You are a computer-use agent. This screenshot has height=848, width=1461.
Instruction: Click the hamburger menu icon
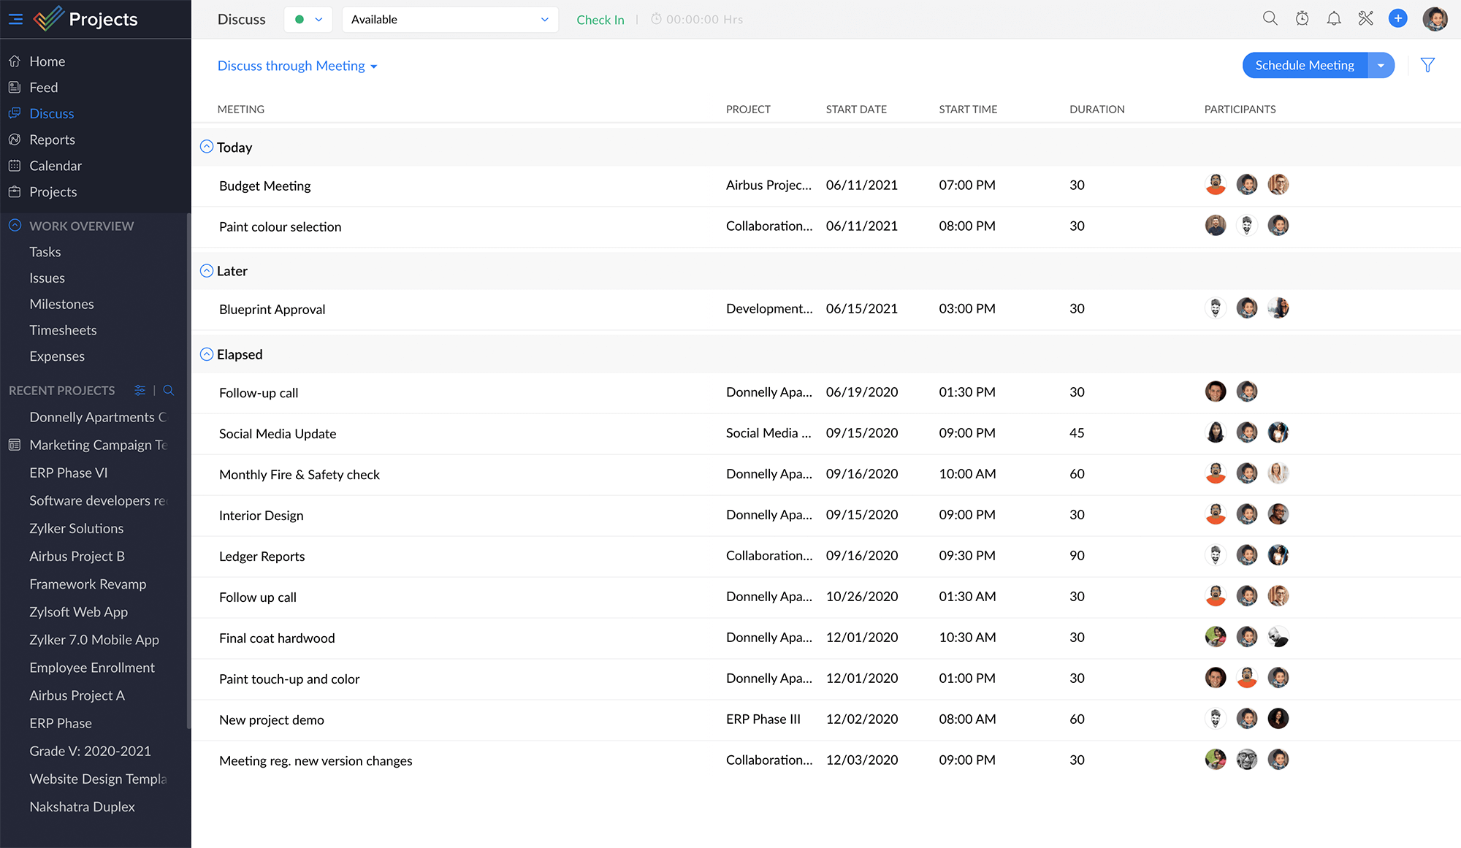[x=15, y=20]
